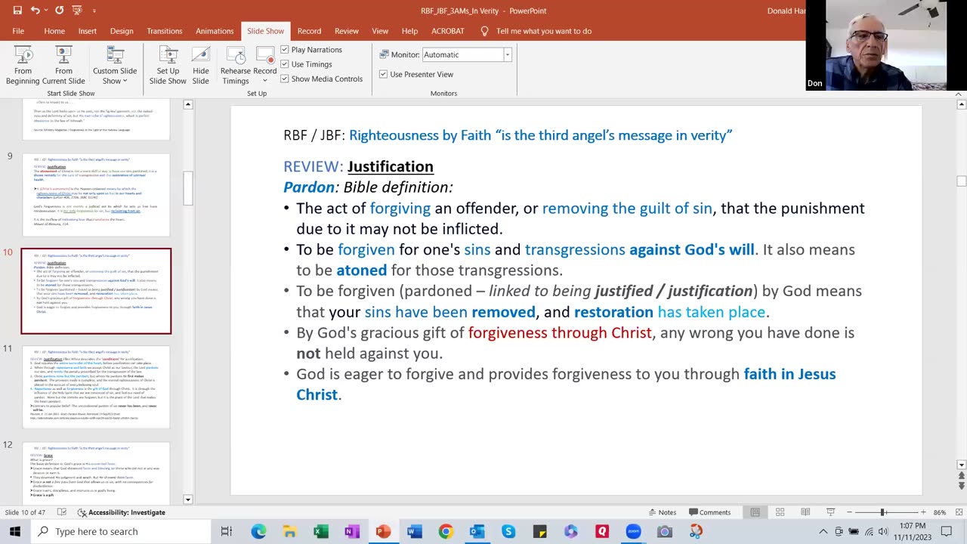Open the Home tab
This screenshot has height=544, width=967.
tap(54, 31)
